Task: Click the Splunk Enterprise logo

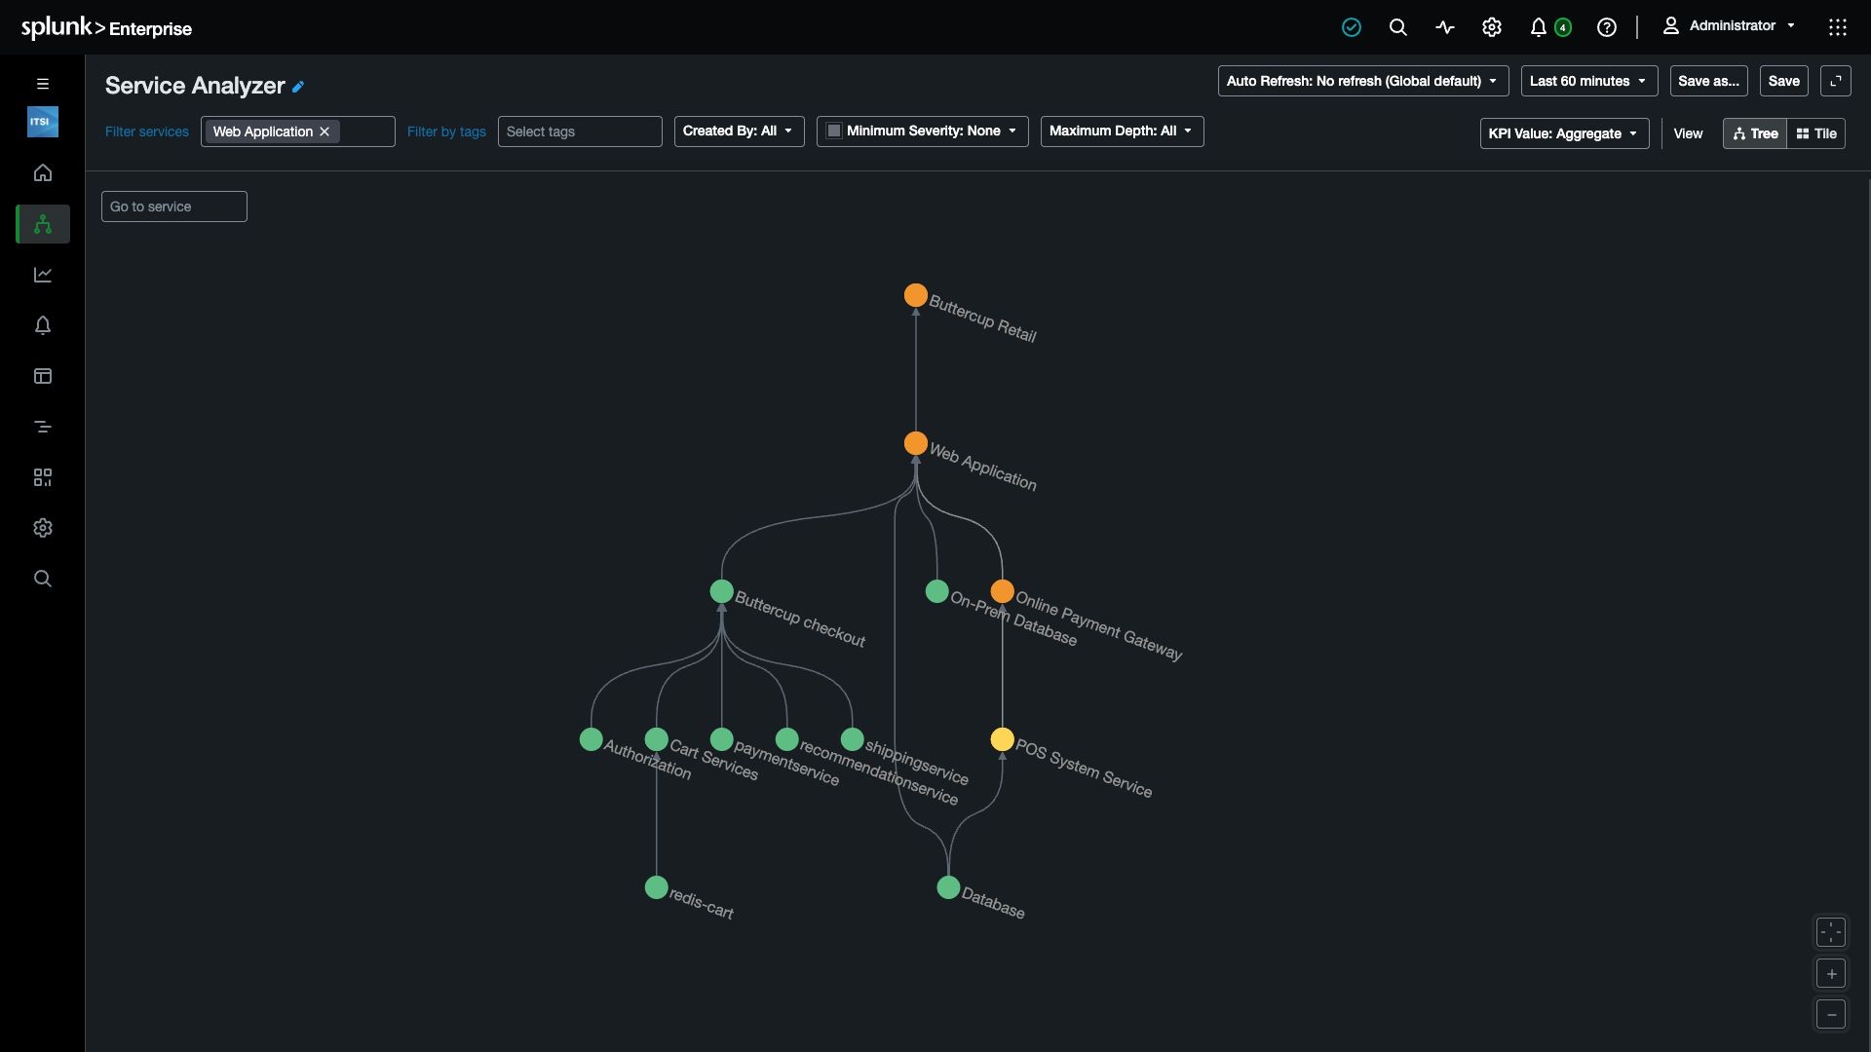Action: 106,27
